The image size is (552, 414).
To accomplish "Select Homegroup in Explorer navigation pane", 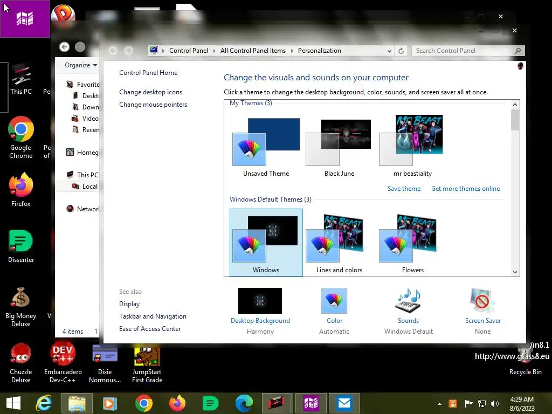I will coord(82,153).
